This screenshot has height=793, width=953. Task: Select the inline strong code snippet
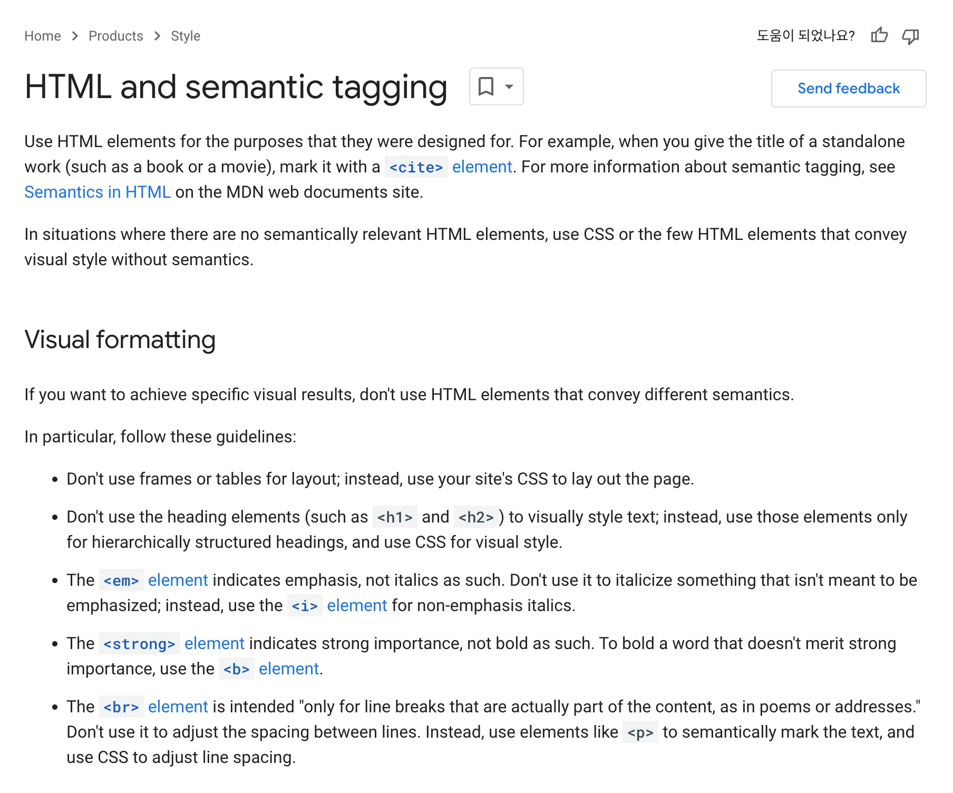click(x=139, y=644)
